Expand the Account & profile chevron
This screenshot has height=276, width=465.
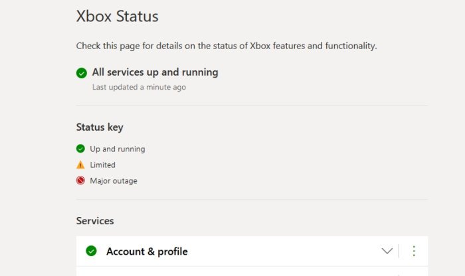(x=387, y=251)
